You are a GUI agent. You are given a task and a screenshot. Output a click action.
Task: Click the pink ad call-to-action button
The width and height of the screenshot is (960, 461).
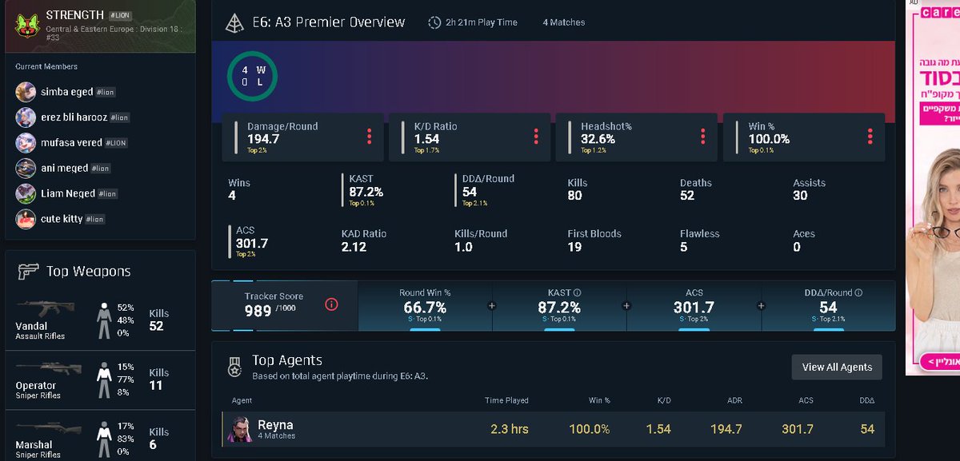click(940, 361)
